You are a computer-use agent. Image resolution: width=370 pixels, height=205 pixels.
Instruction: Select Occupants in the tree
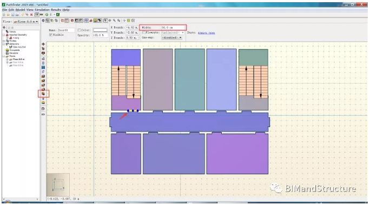[x=15, y=50]
